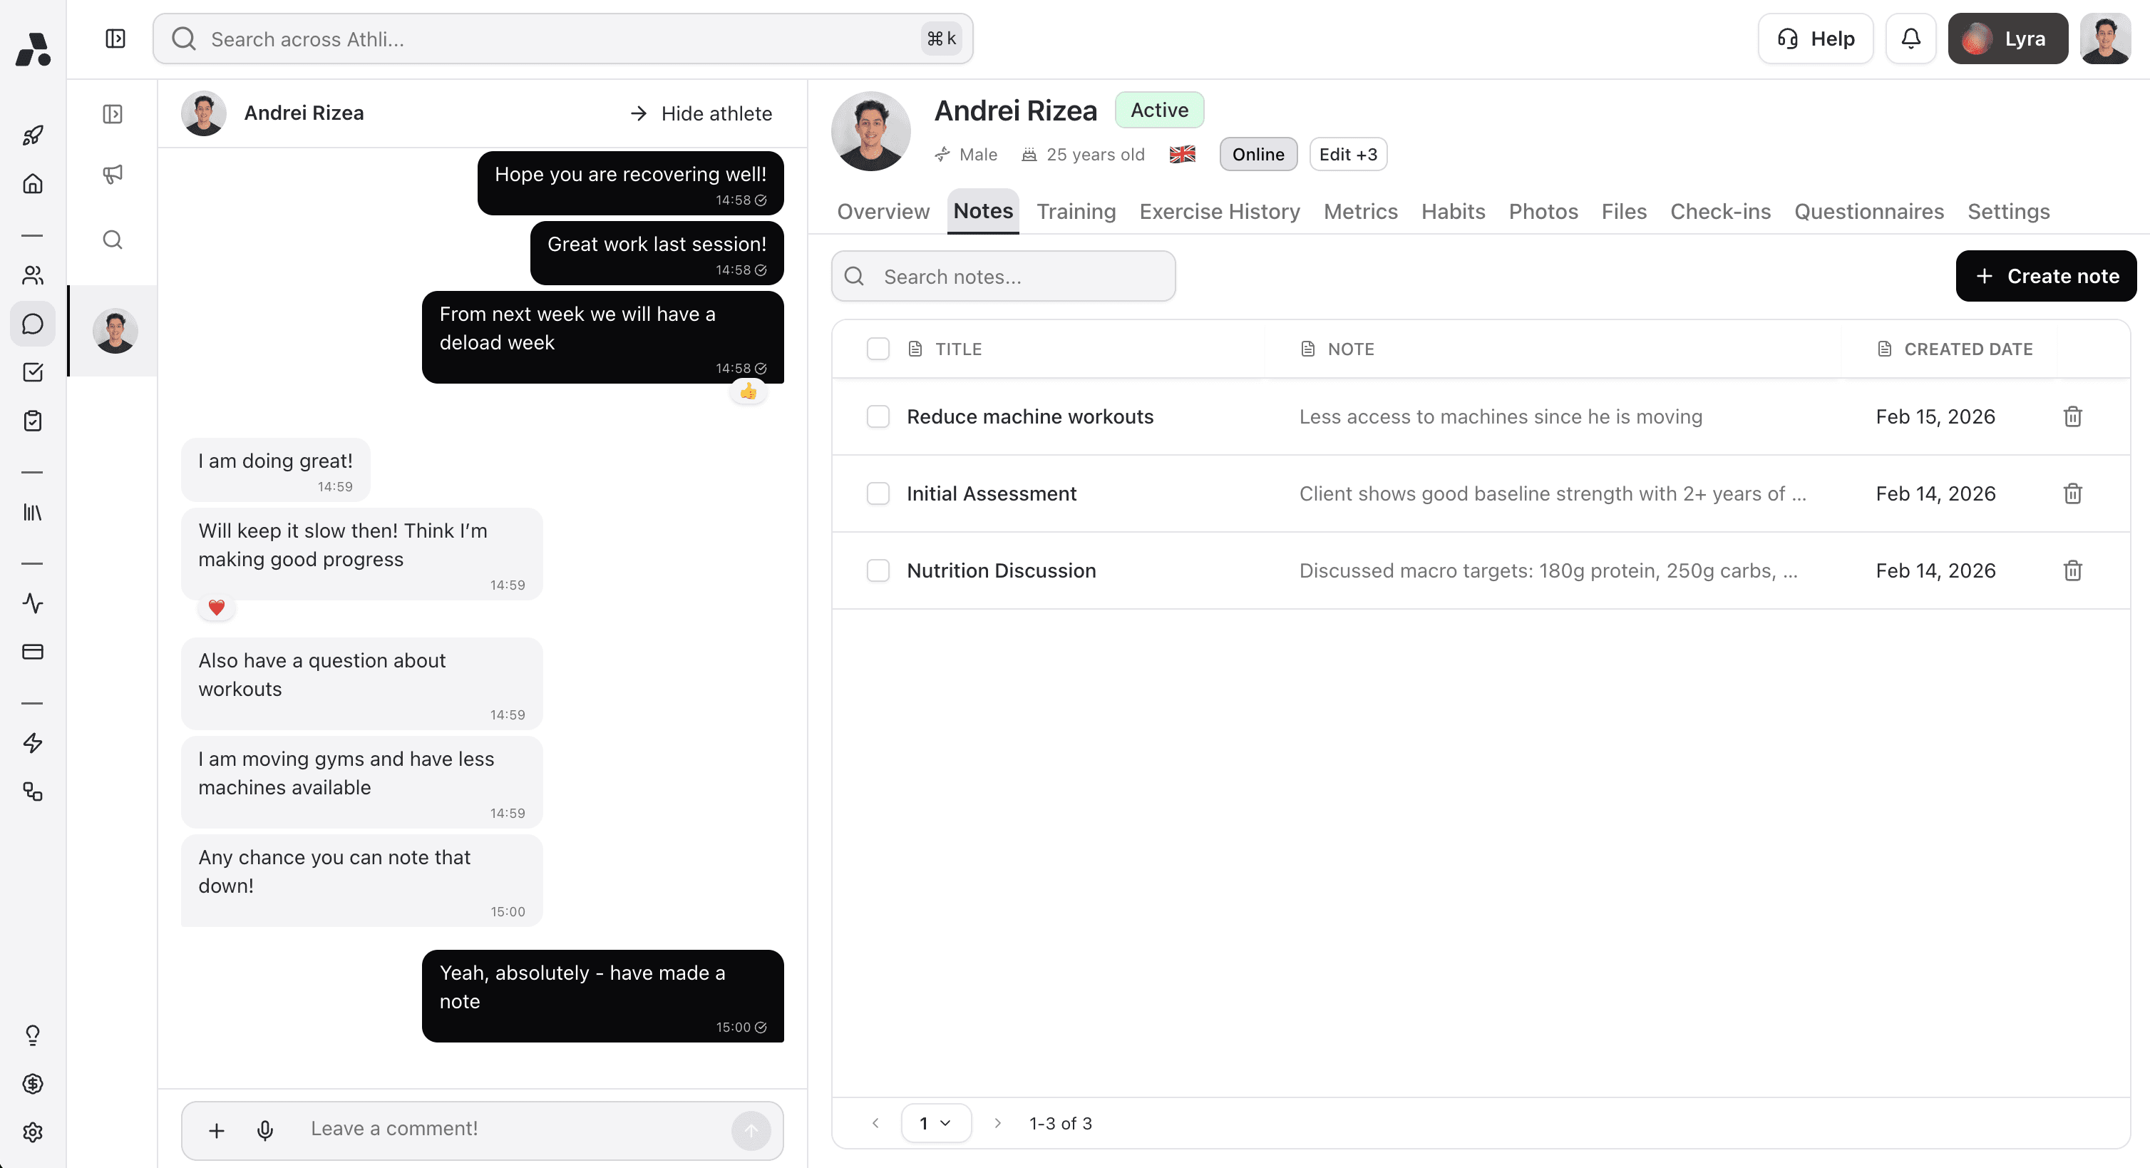The height and width of the screenshot is (1168, 2150).
Task: Click the megaphone announcements icon
Action: (113, 174)
